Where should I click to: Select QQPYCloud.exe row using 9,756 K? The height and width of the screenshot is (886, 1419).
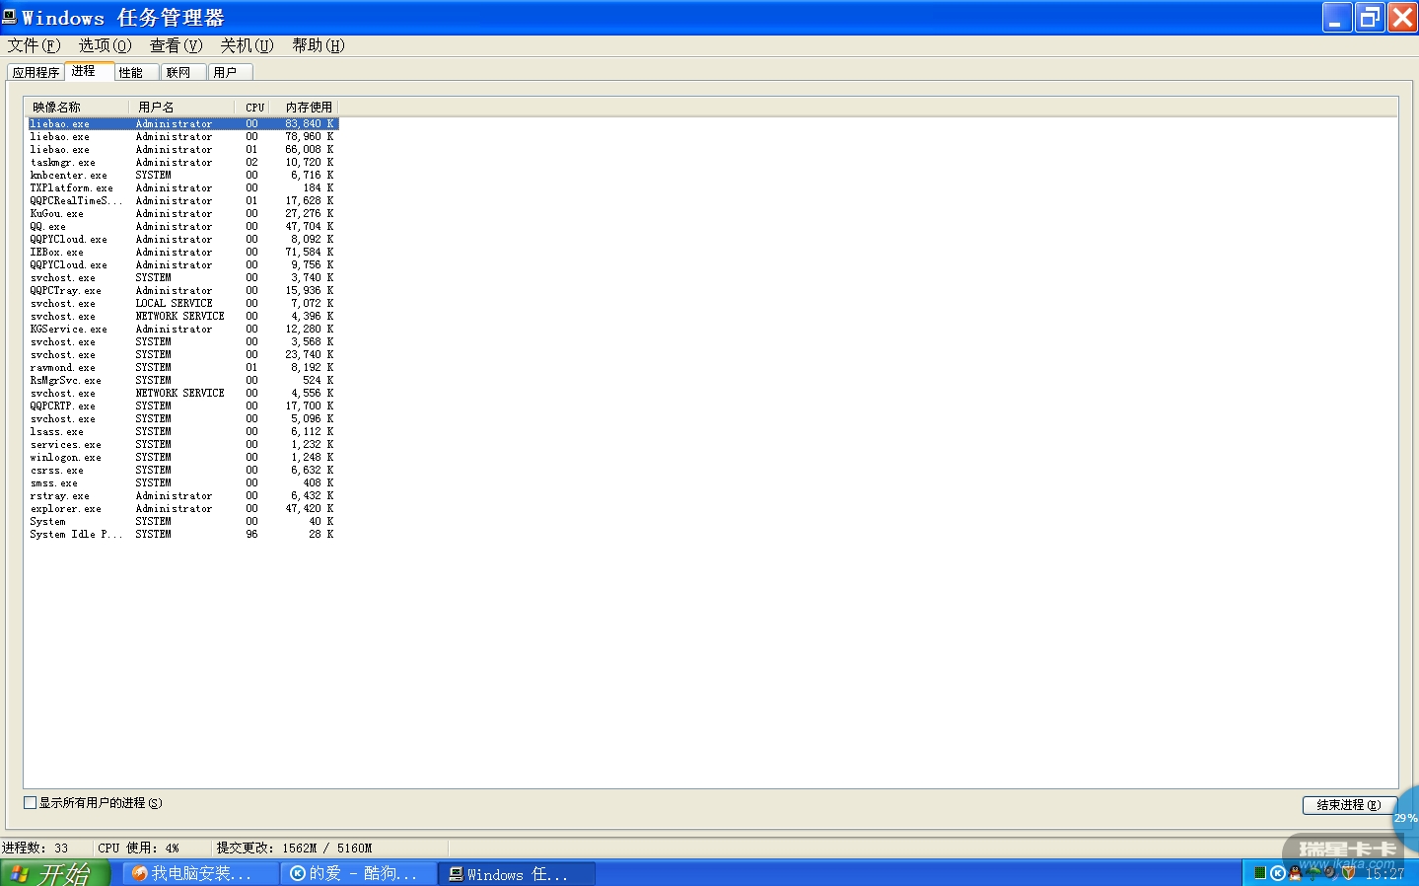click(182, 264)
